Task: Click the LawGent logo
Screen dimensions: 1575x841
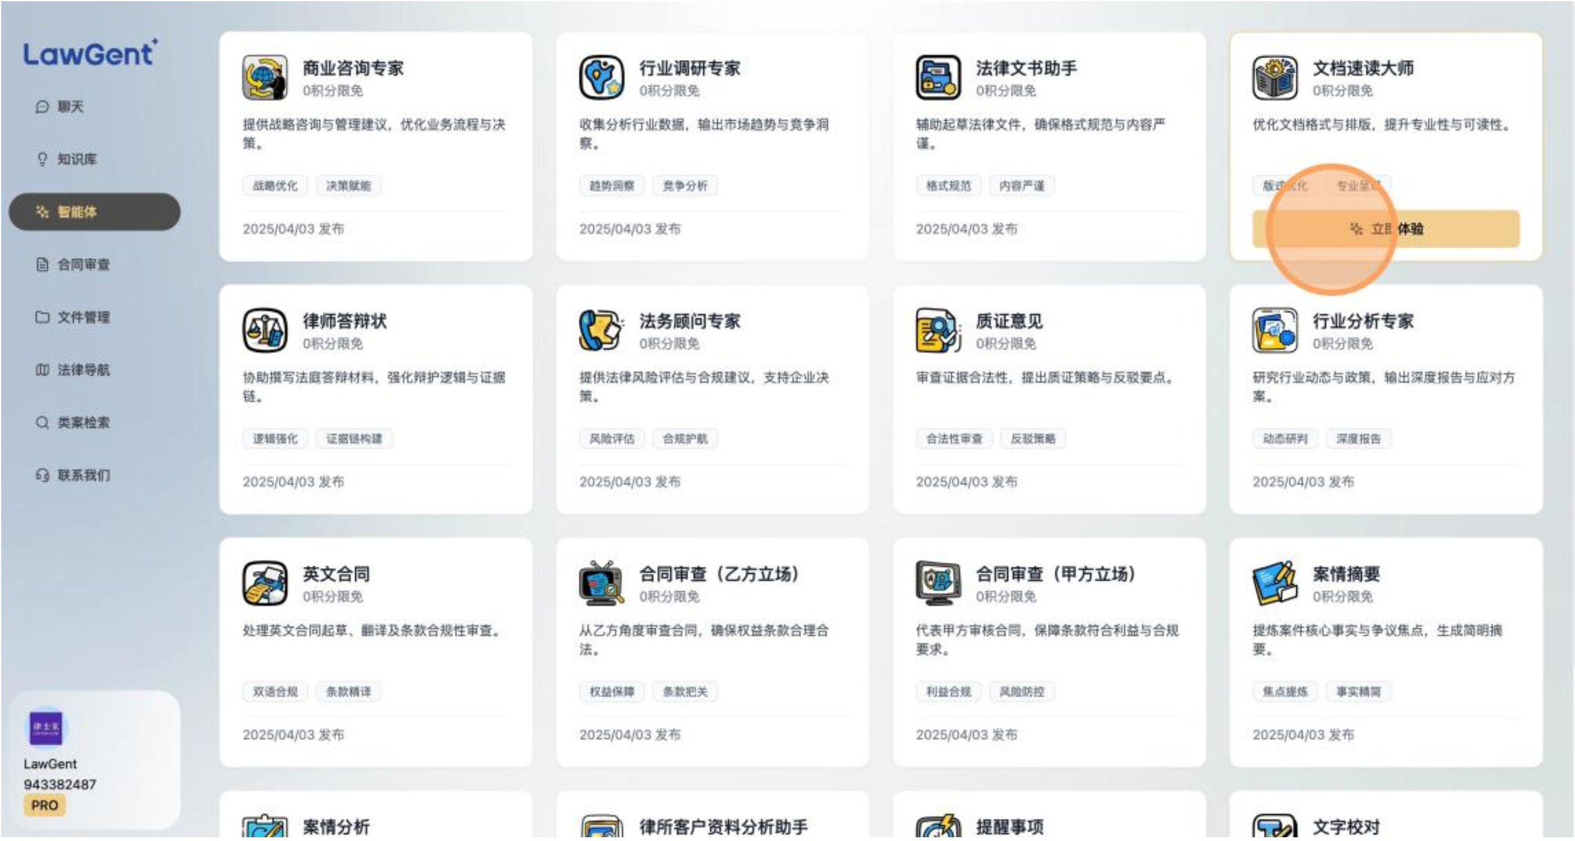Action: [89, 54]
